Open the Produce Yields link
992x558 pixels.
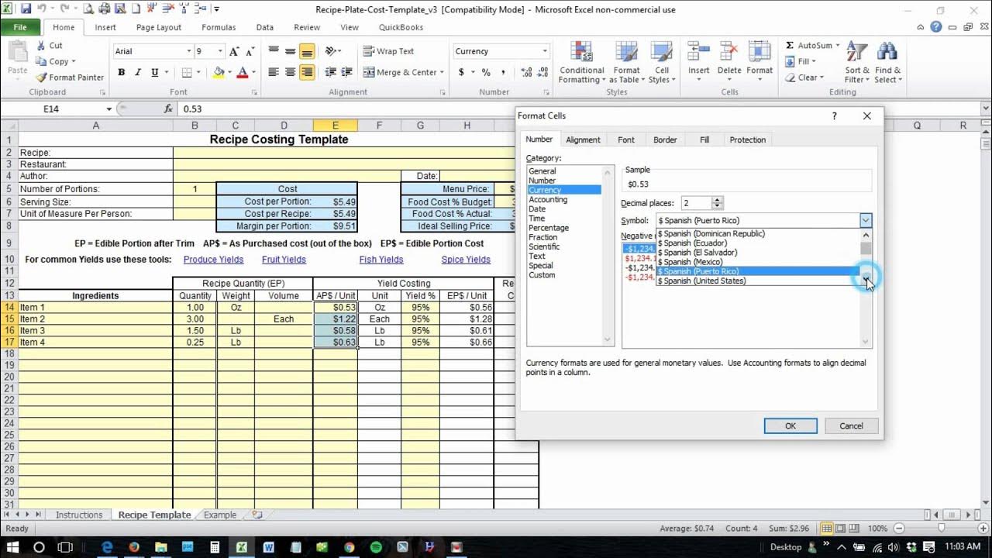(x=213, y=260)
